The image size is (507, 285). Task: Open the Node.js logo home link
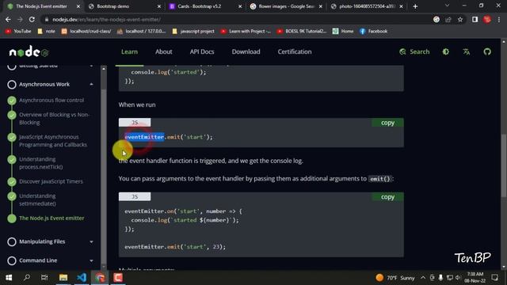pos(29,51)
